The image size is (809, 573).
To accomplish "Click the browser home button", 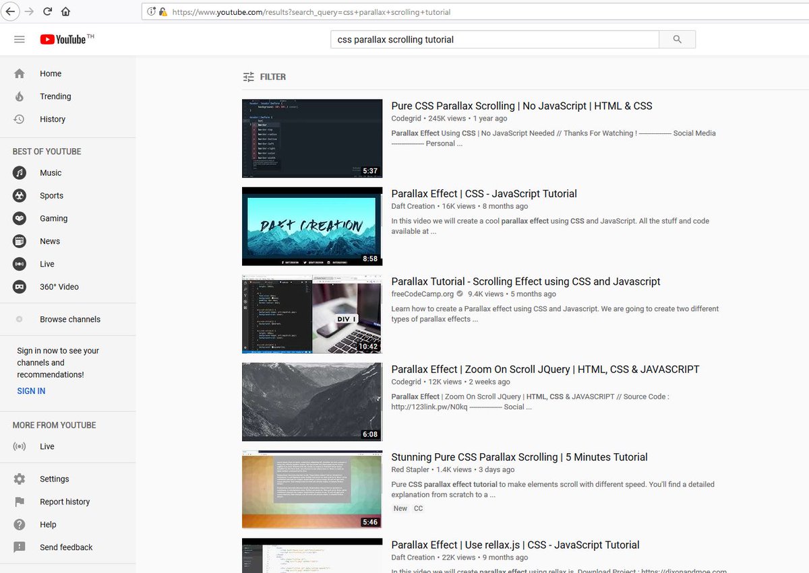I will pos(65,11).
